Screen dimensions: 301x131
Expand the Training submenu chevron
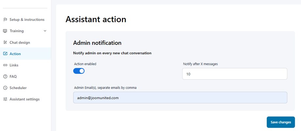(45, 31)
